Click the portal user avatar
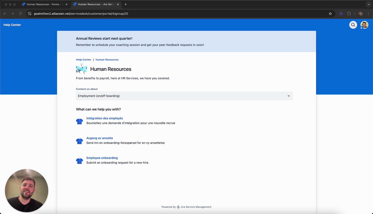373x214 pixels. [364, 25]
